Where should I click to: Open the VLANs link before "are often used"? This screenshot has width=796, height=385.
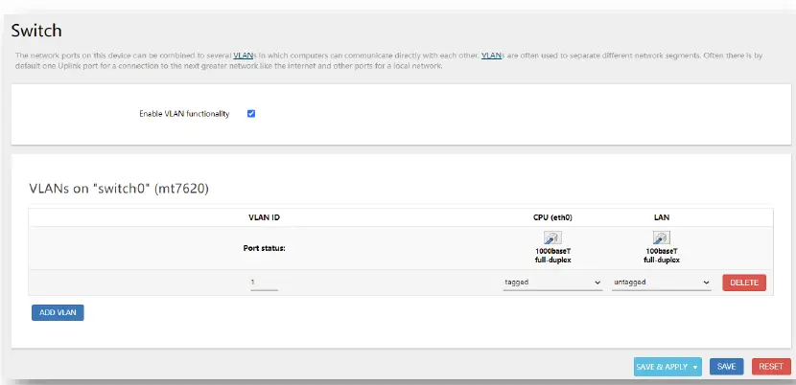pos(490,56)
